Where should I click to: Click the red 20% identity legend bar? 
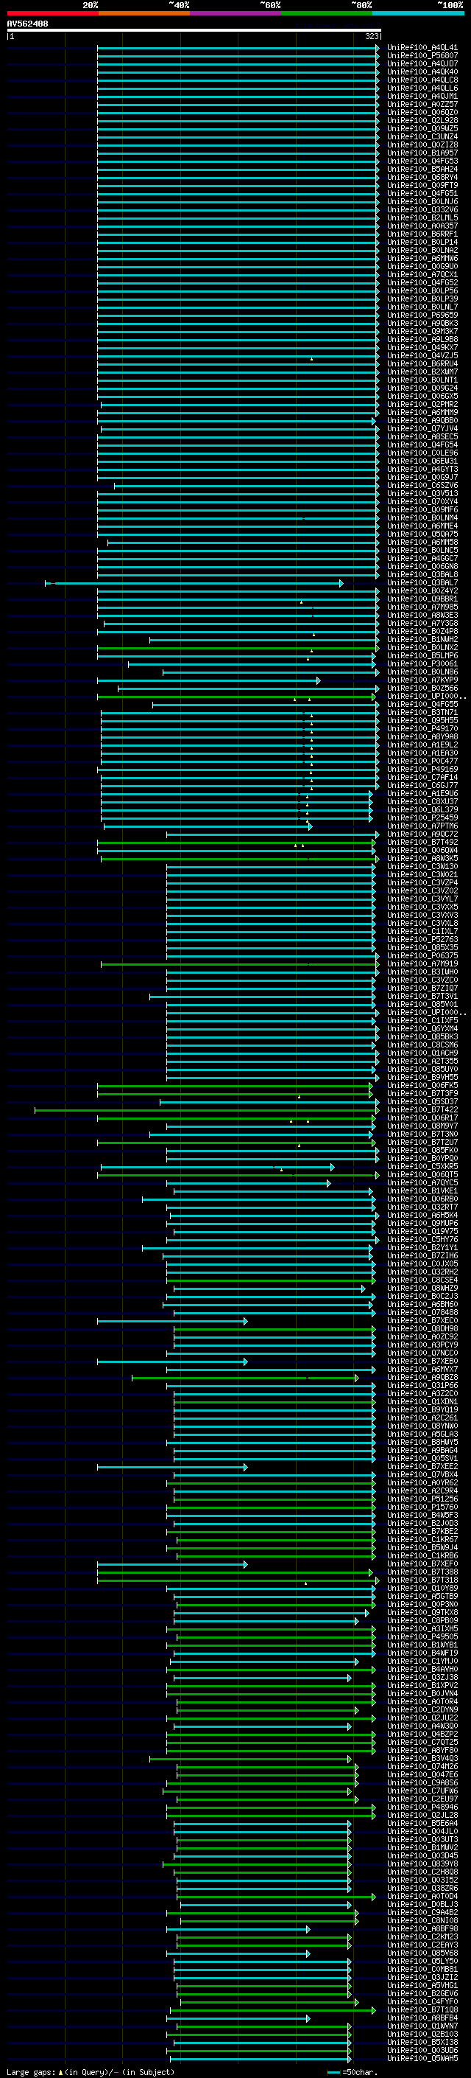point(52,13)
